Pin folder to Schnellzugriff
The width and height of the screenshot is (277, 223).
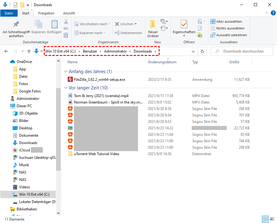(16, 29)
